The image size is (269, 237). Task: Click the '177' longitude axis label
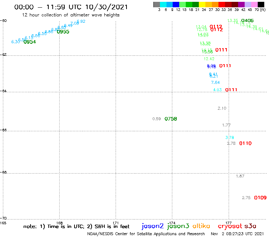(229, 223)
